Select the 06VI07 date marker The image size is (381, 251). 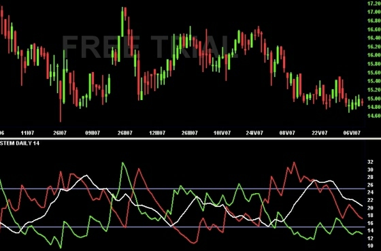[352, 133]
